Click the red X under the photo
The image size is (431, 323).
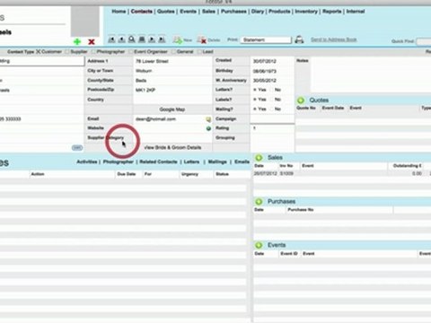pyautogui.click(x=92, y=42)
